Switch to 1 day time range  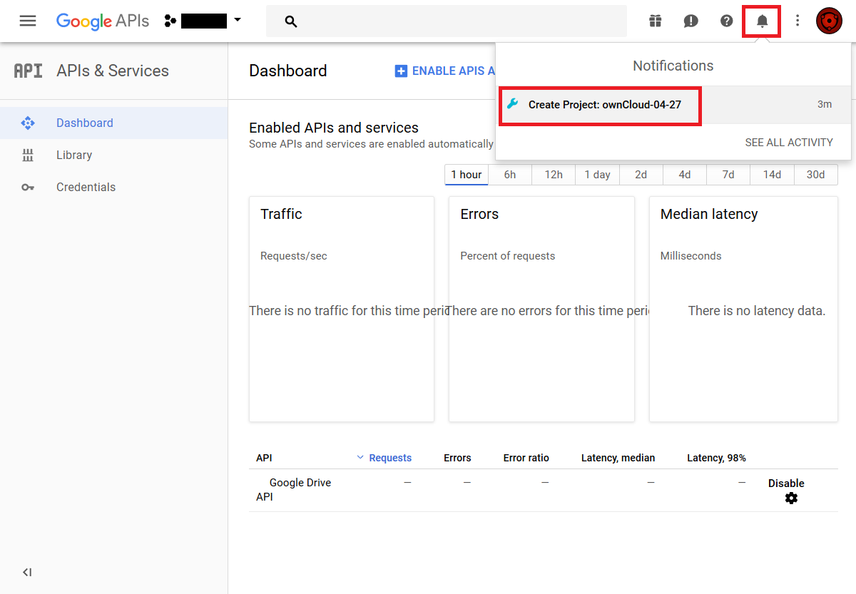tap(597, 175)
